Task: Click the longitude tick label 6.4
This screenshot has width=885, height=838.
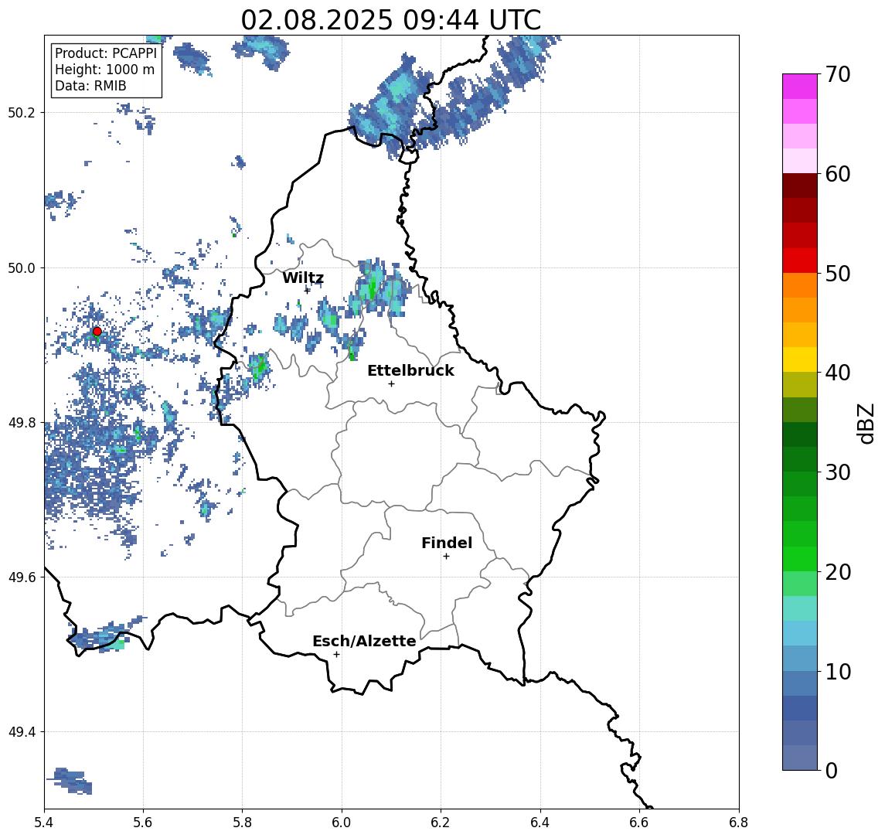Action: 540,823
